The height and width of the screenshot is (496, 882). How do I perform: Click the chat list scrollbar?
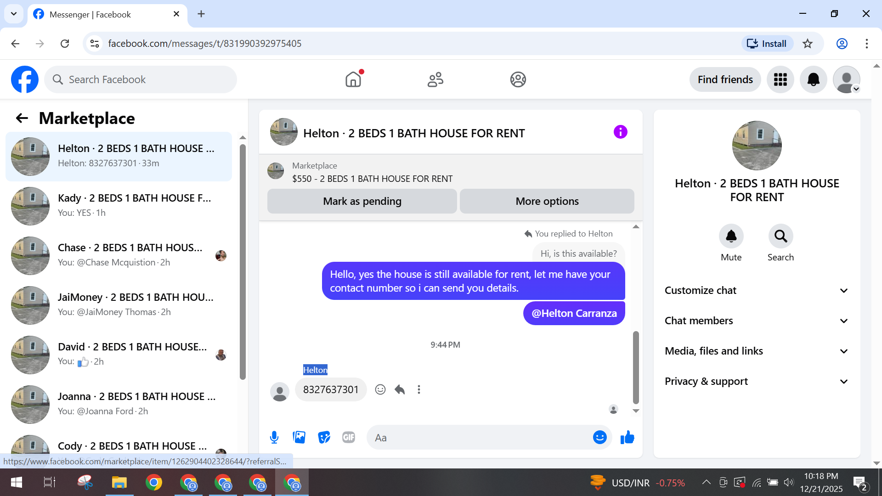(243, 262)
